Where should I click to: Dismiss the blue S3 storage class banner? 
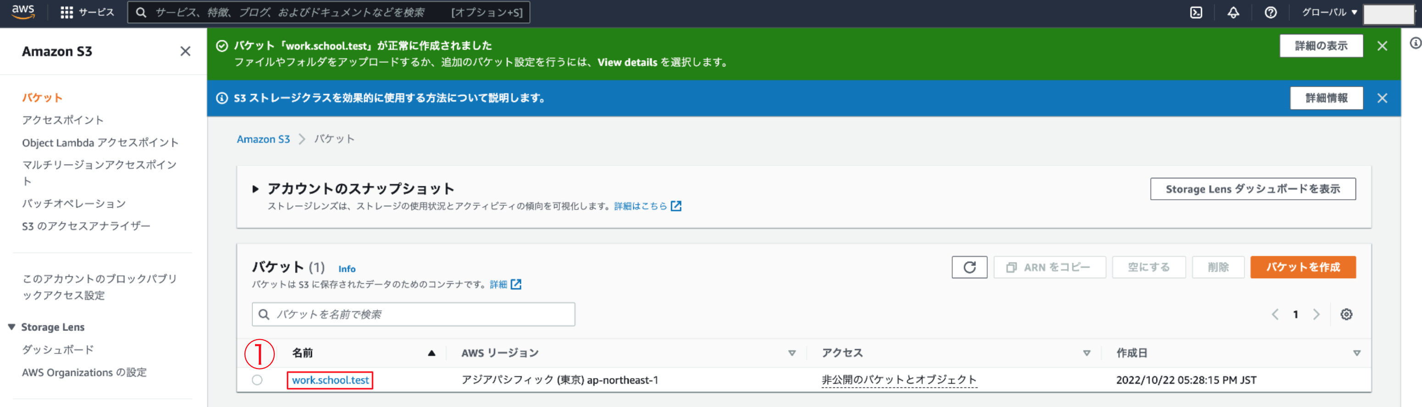point(1382,98)
